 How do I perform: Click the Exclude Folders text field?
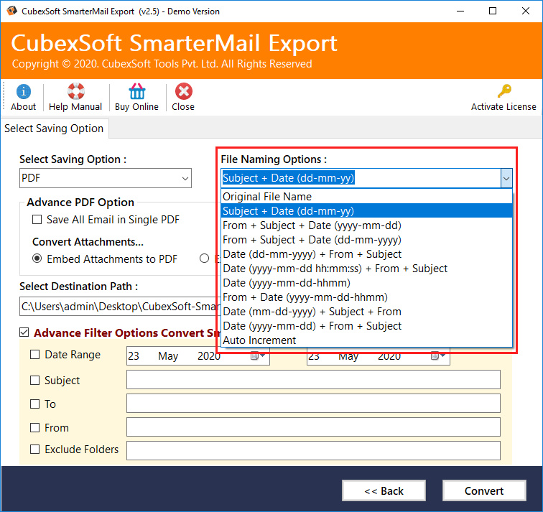(313, 450)
